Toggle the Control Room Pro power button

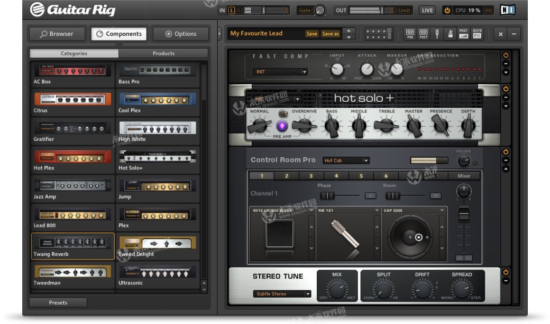point(506,151)
